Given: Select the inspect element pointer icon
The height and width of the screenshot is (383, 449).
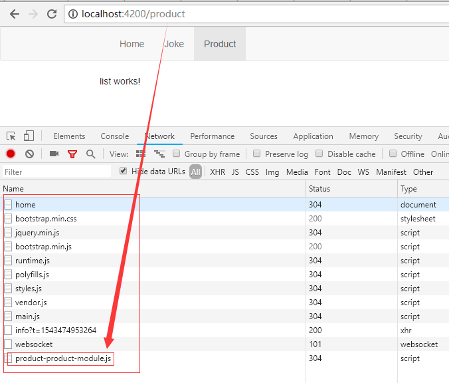Looking at the screenshot, I should pyautogui.click(x=11, y=136).
